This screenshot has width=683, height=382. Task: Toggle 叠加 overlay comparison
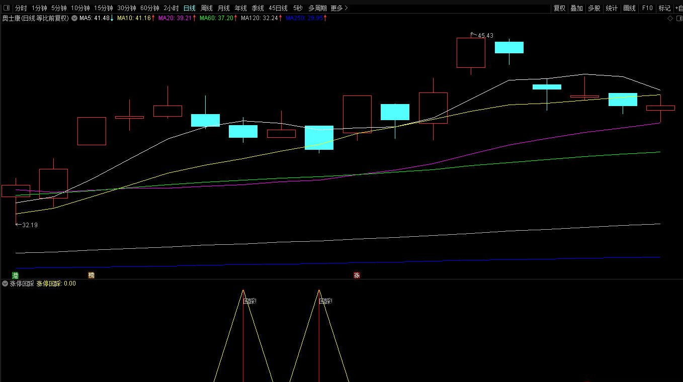576,8
